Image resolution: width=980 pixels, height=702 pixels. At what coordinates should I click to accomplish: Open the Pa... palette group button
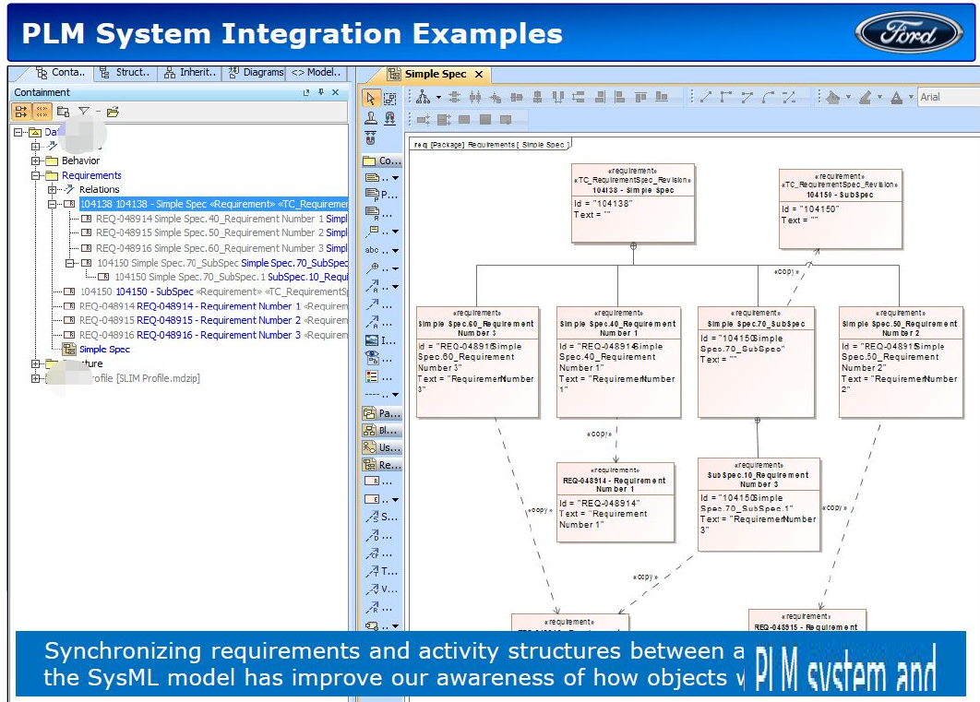coord(383,413)
